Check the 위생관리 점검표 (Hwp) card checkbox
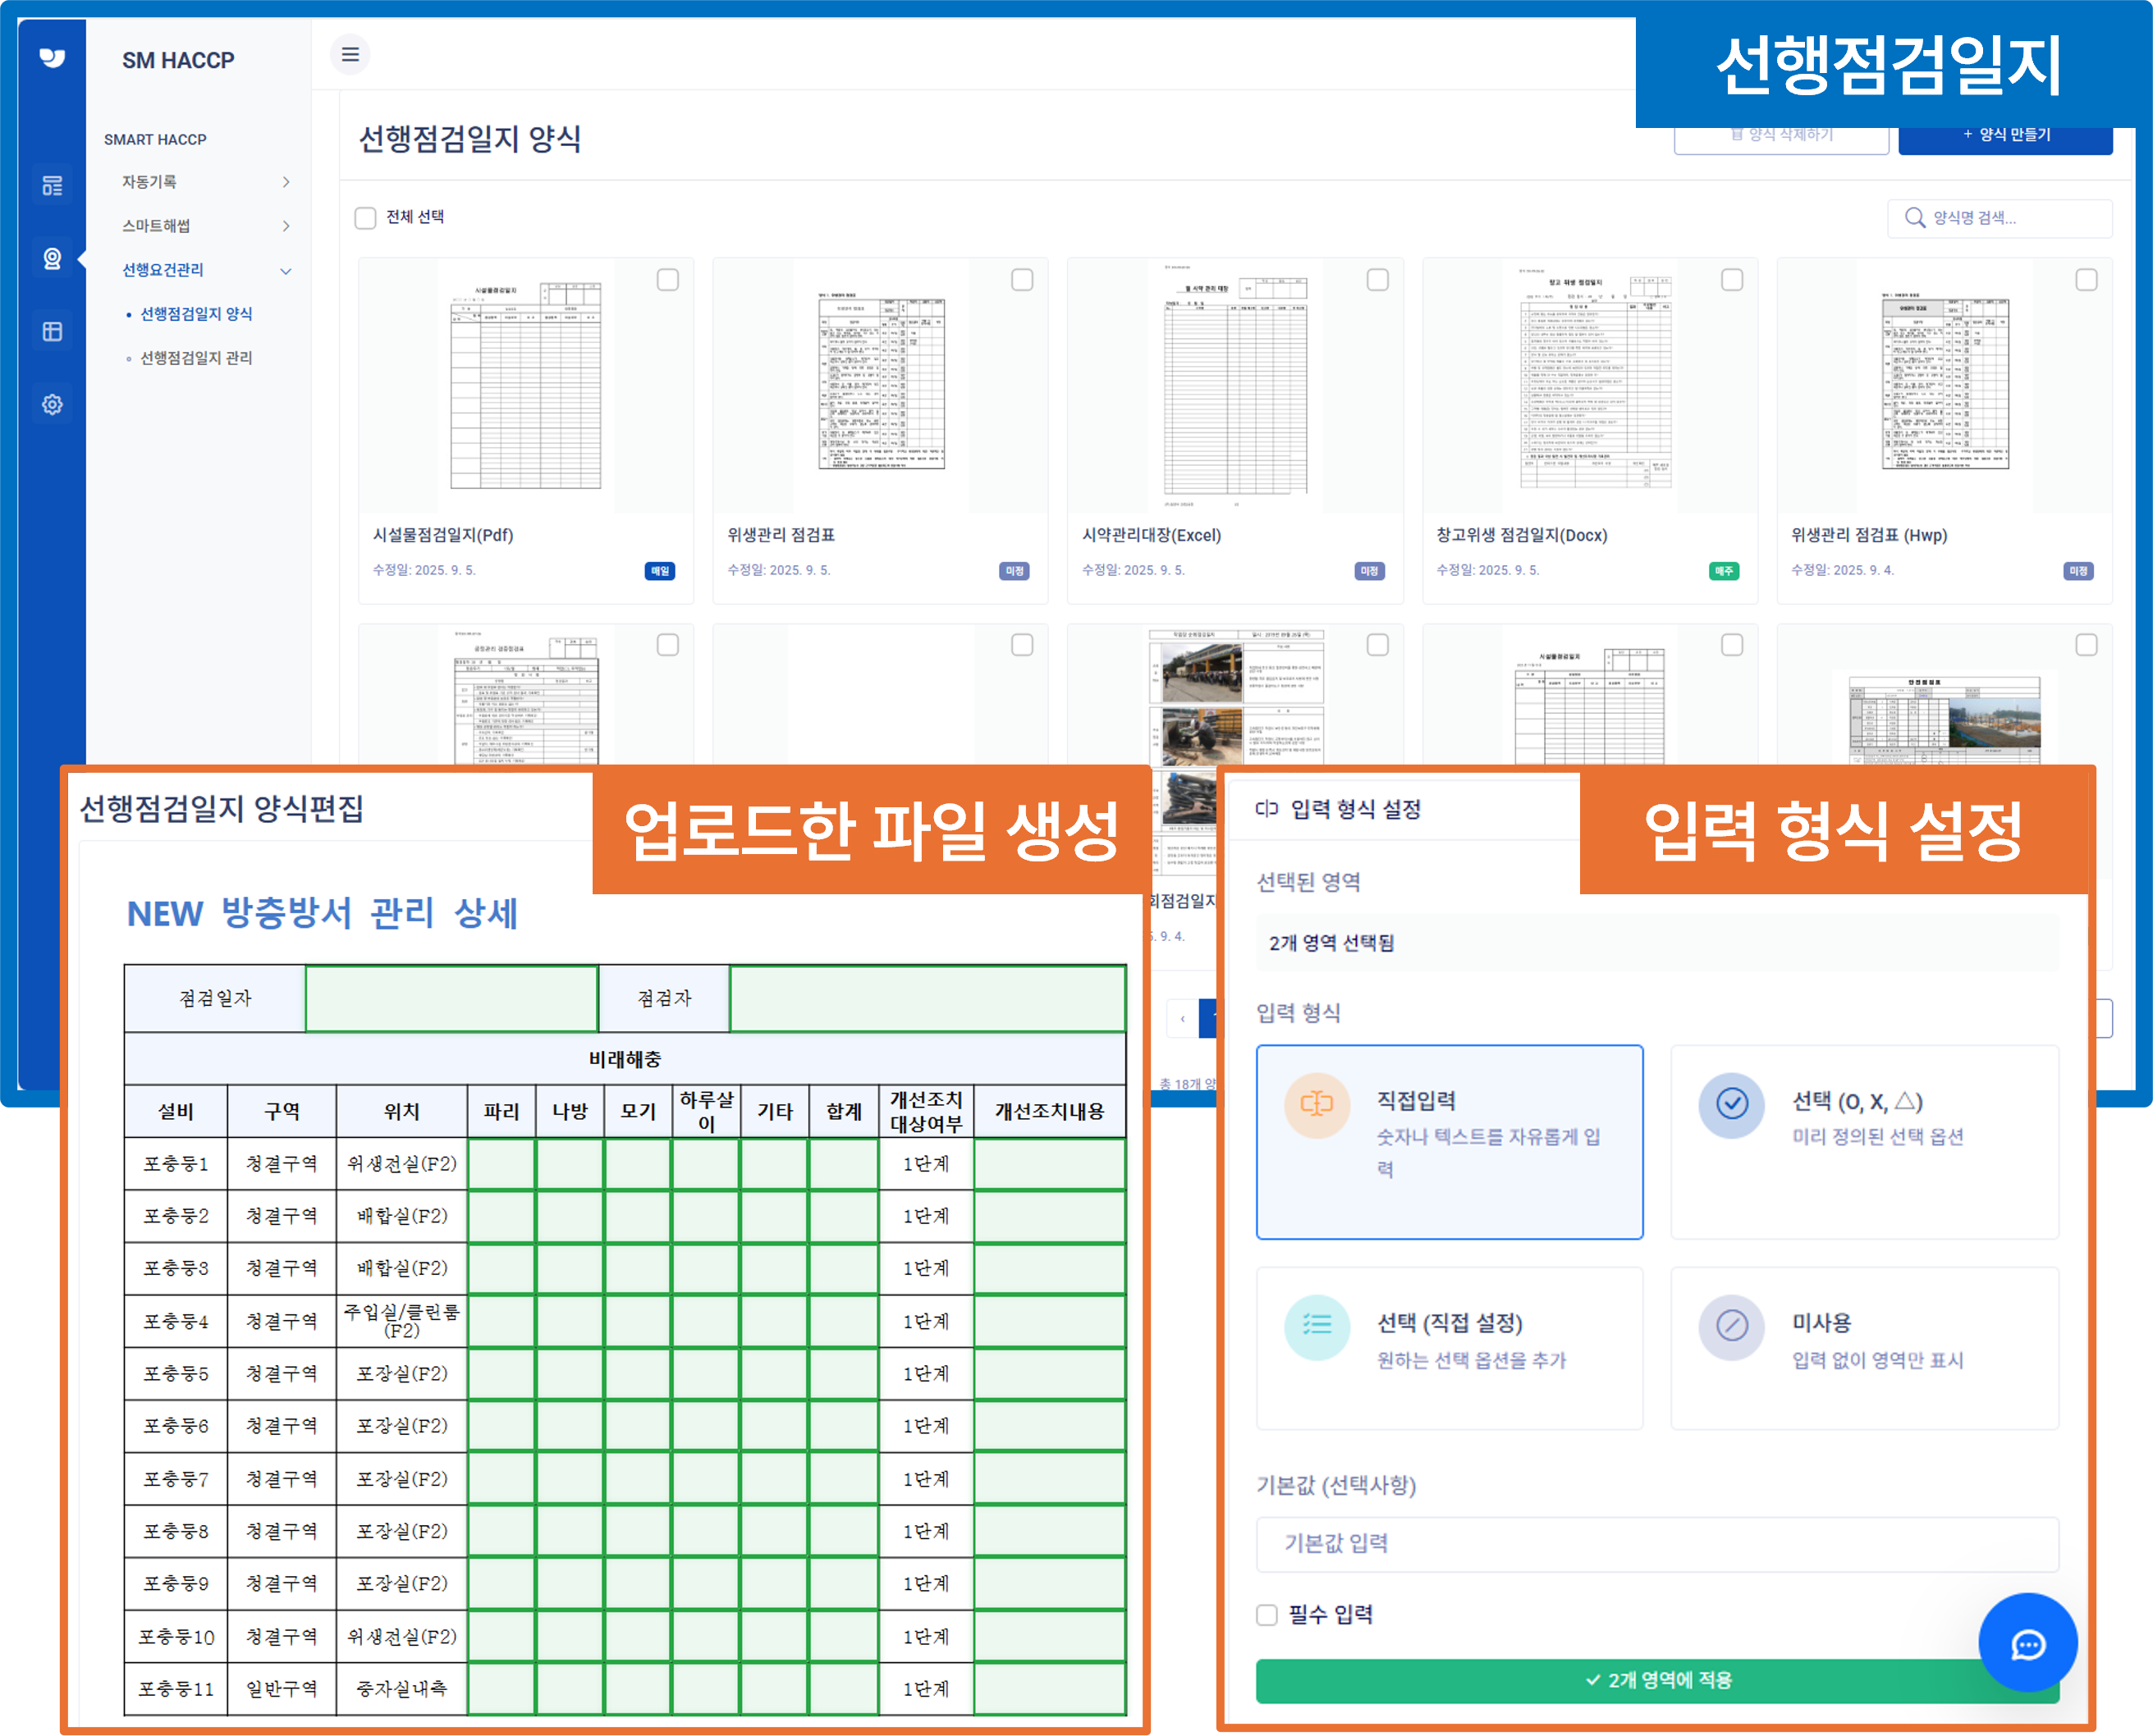This screenshot has height=1736, width=2153. (2086, 279)
